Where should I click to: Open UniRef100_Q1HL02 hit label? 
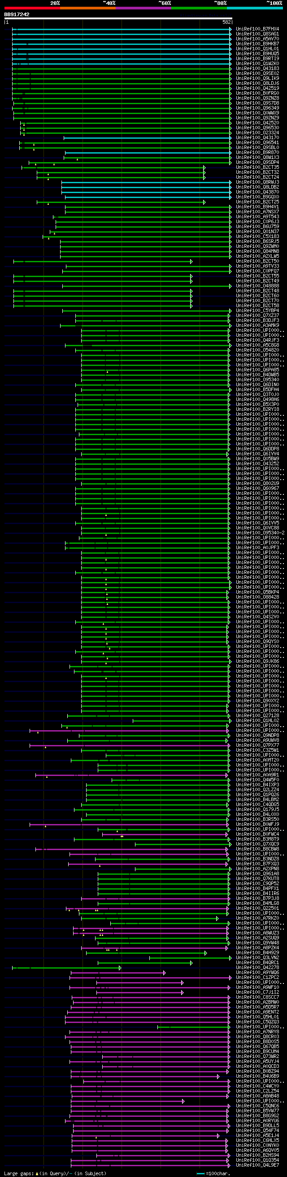click(x=257, y=721)
